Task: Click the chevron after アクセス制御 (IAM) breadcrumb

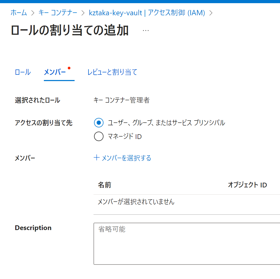Action: (x=211, y=13)
